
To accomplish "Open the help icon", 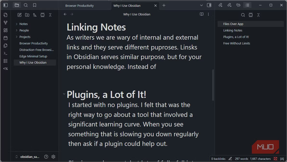I will (46, 157).
